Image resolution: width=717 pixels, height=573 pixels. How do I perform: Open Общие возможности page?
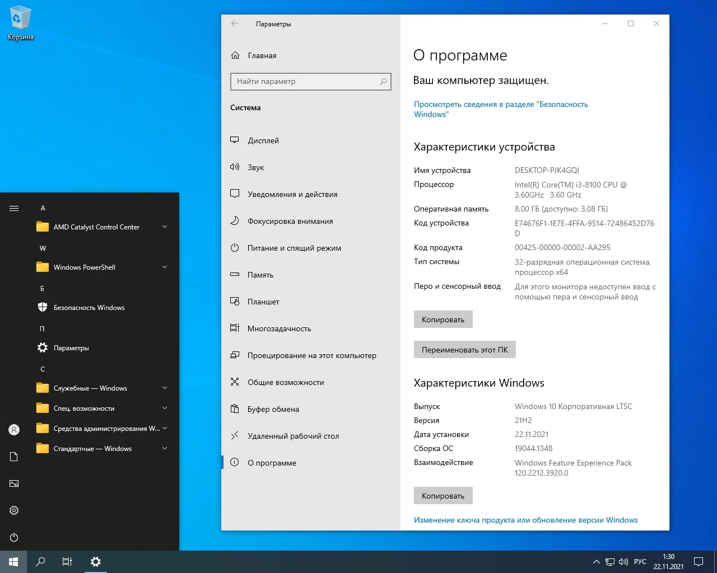310,382
